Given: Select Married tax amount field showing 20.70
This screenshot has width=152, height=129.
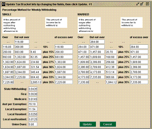Looking at the screenshot, I should 111,52.
